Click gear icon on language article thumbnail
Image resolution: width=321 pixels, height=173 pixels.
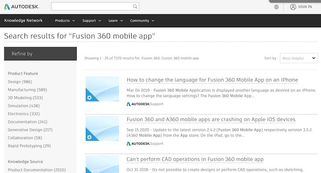pos(89,97)
